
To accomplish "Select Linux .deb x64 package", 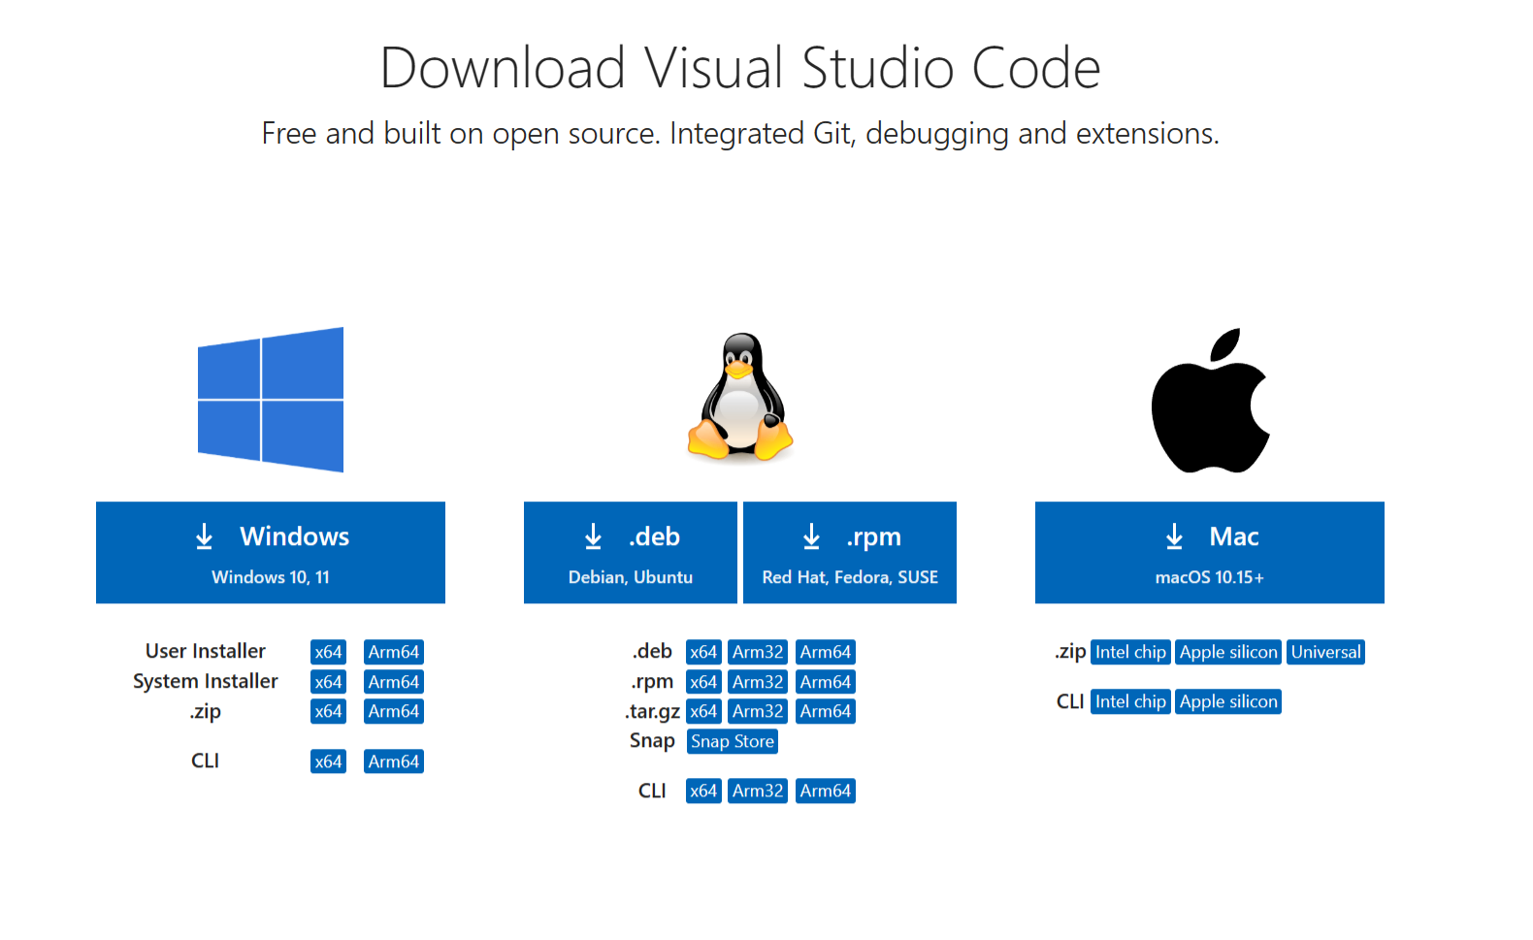I will pos(703,652).
